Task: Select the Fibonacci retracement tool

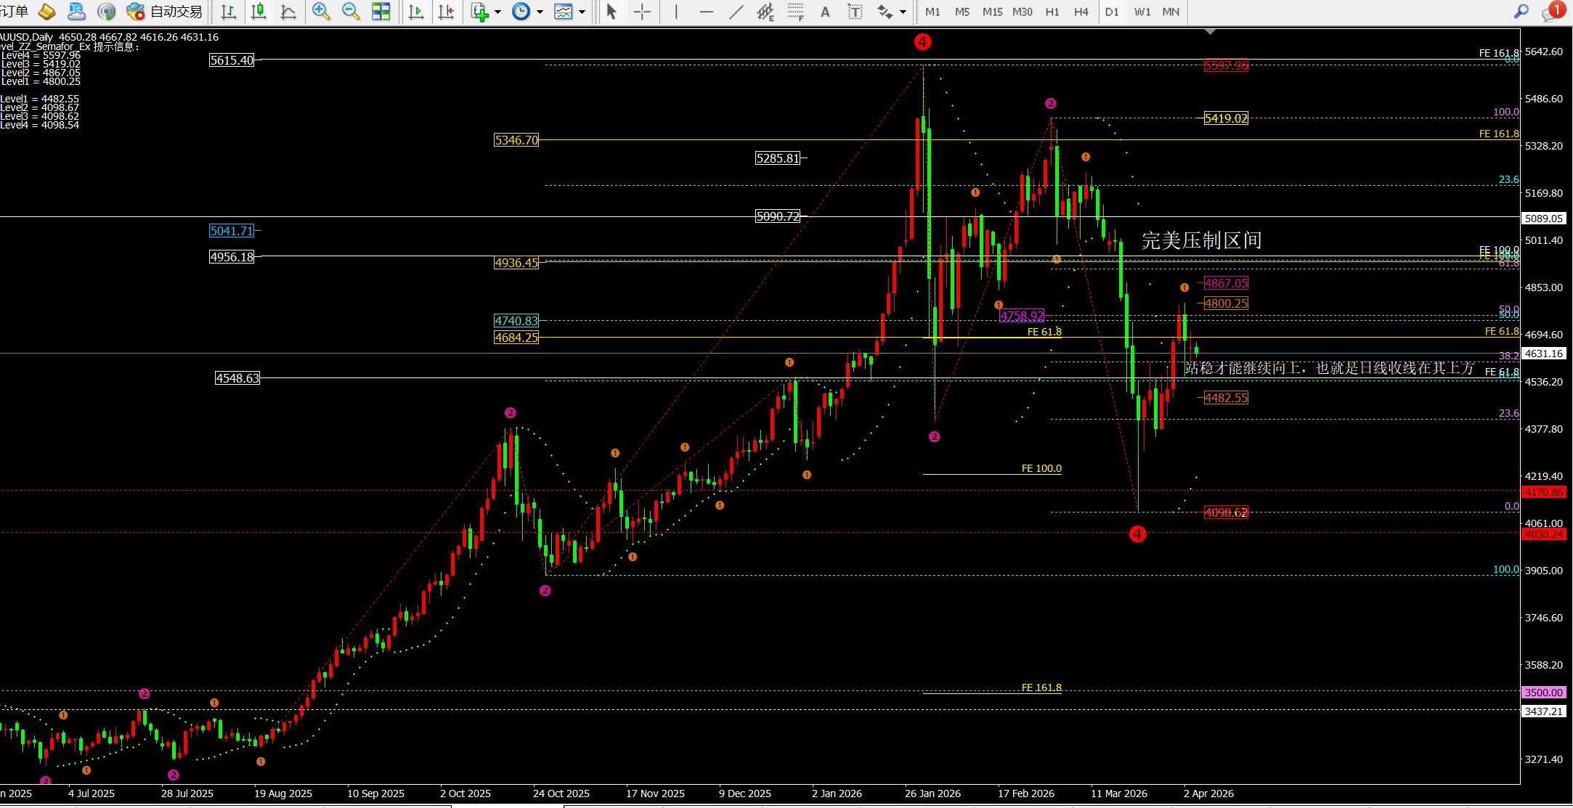Action: click(x=795, y=12)
